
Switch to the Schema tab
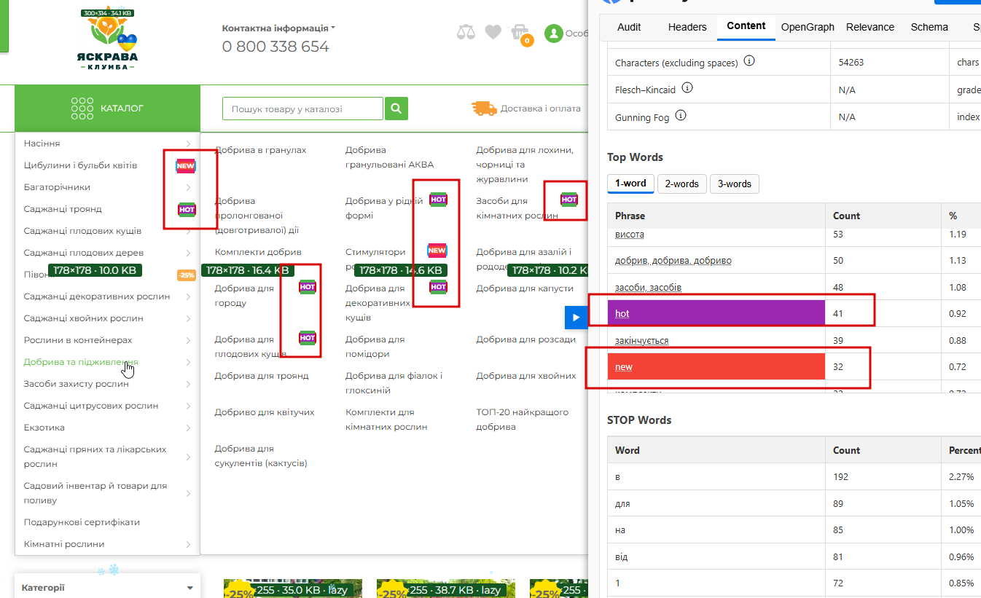(929, 27)
